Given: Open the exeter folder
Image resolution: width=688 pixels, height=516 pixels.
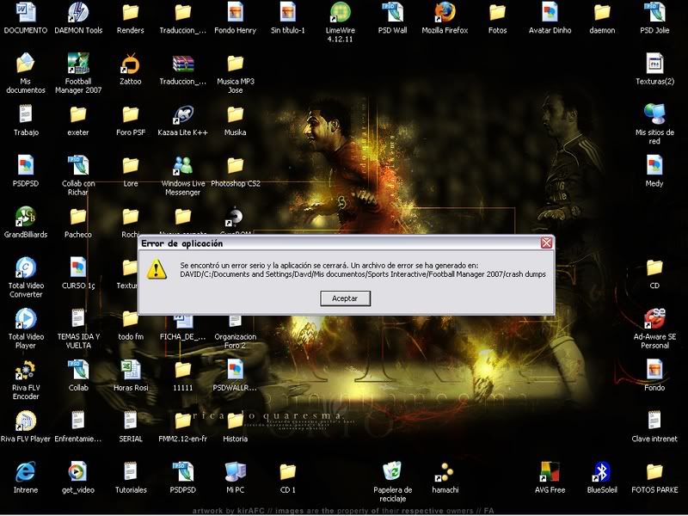Looking at the screenshot, I should tap(78, 114).
